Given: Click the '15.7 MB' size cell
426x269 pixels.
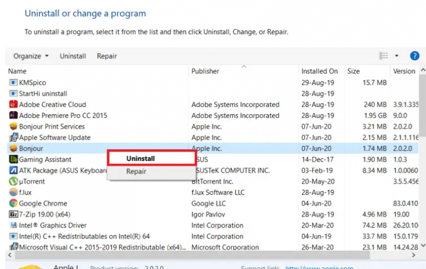Looking at the screenshot, I should (374, 82).
